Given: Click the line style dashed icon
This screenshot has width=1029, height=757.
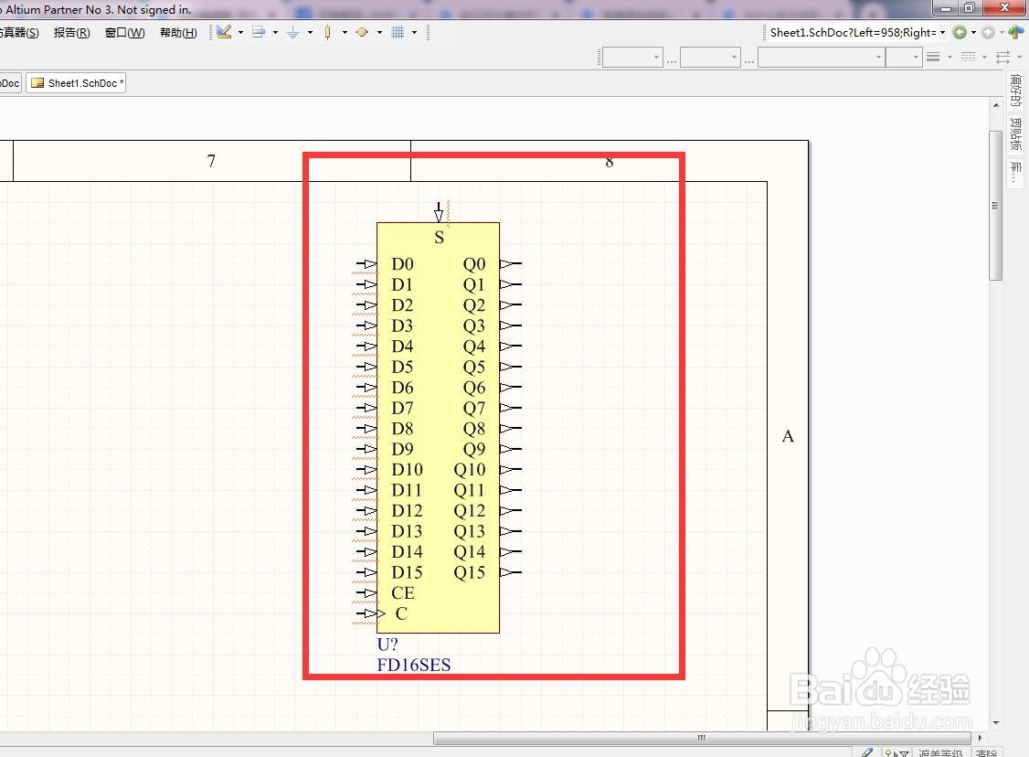Looking at the screenshot, I should pos(968,57).
